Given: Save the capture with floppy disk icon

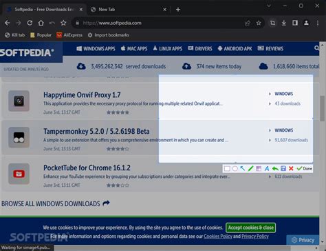Looking at the screenshot, I should (x=283, y=168).
